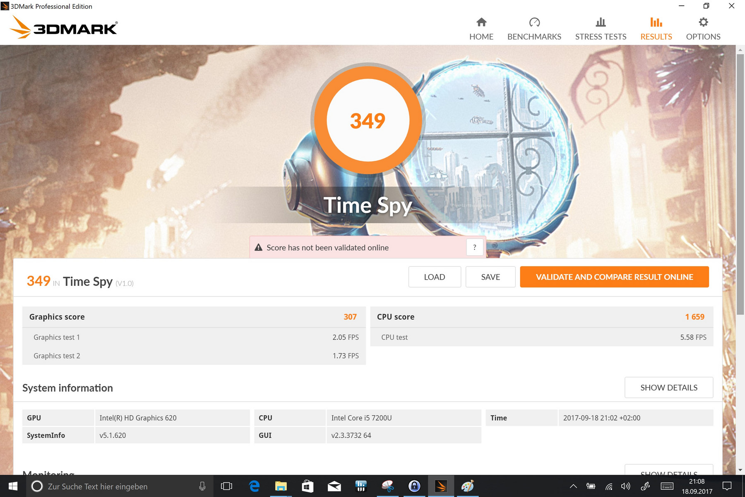
Task: Open Microsoft Edge from the taskbar
Action: 254,486
